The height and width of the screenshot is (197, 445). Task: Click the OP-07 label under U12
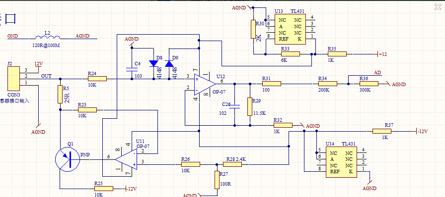click(x=219, y=92)
